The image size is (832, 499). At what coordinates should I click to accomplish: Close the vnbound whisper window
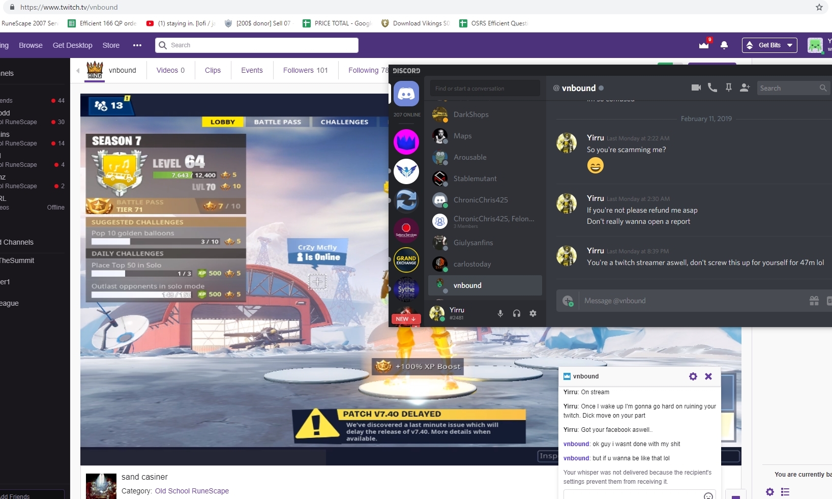point(708,376)
